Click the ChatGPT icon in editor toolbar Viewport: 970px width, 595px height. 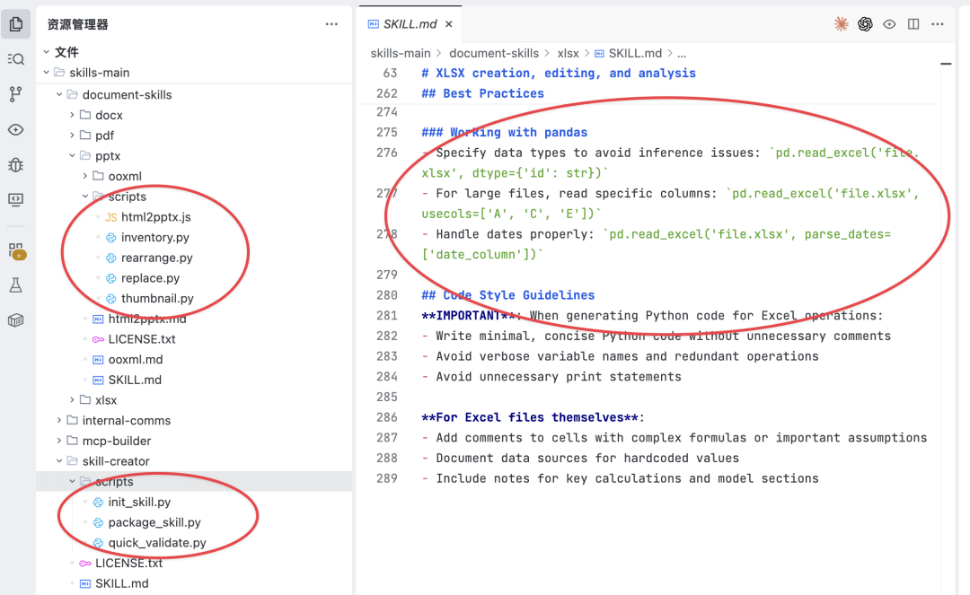tap(865, 24)
